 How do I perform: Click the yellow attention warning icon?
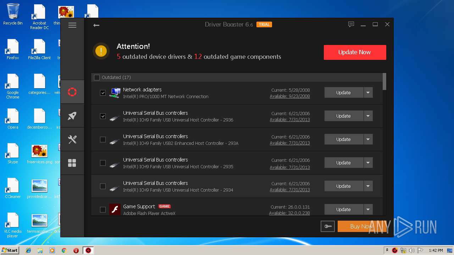(101, 51)
